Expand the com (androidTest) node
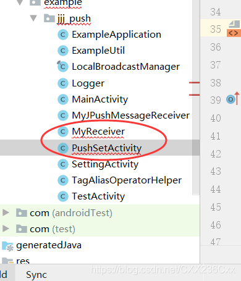Image resolution: width=241 pixels, height=281 pixels. coord(6,212)
